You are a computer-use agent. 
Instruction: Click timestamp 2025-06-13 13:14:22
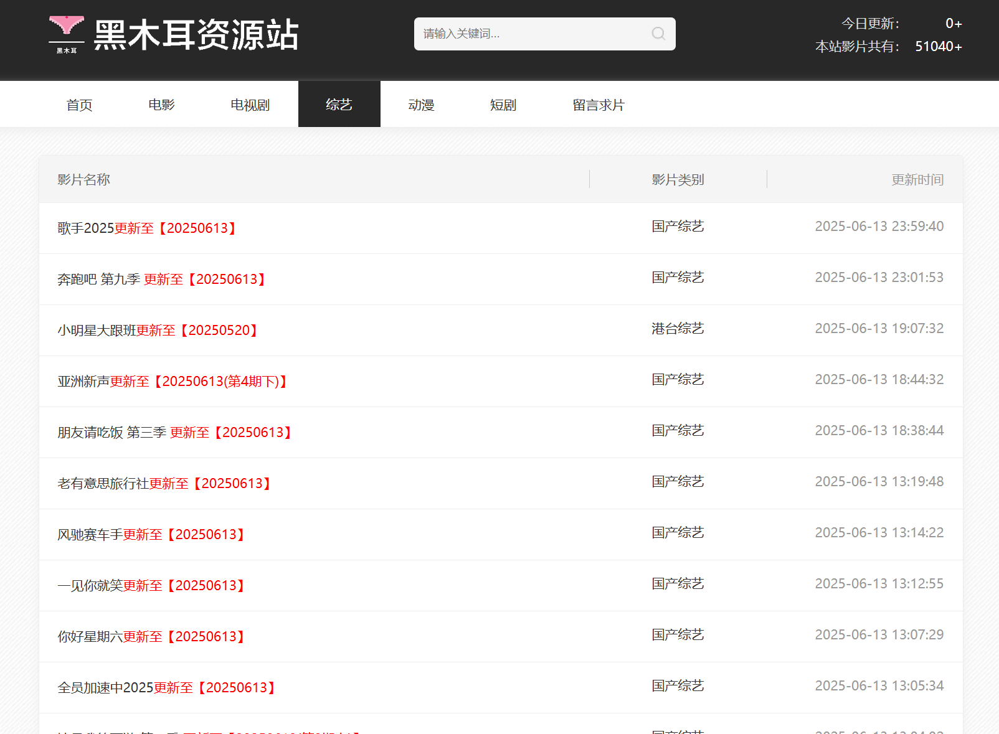tap(879, 532)
